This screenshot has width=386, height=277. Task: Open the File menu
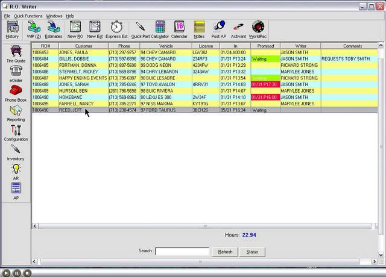pyautogui.click(x=7, y=16)
